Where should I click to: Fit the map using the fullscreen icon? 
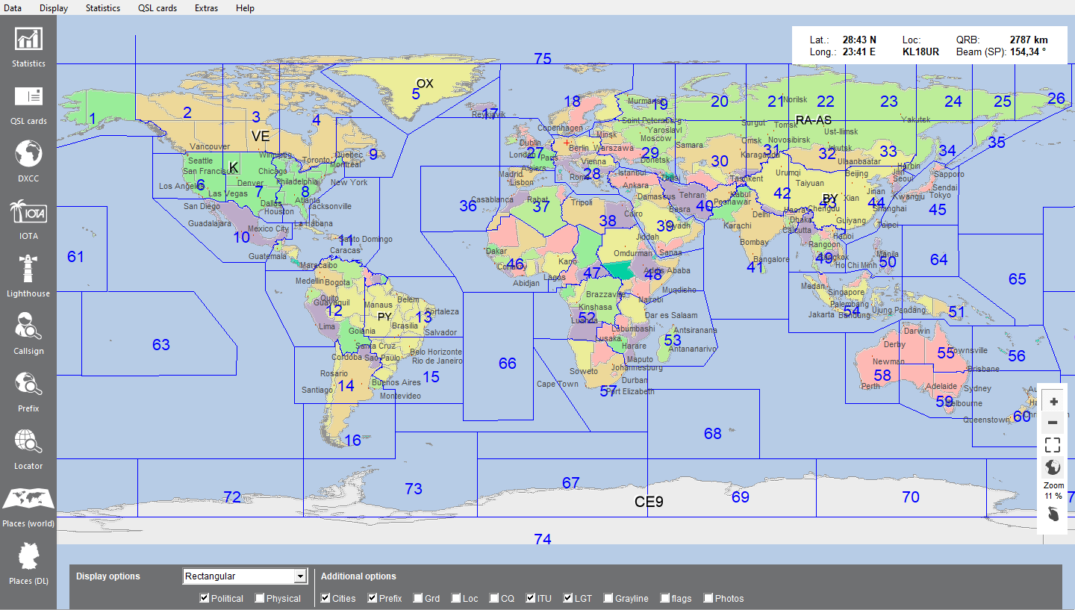pos(1053,445)
